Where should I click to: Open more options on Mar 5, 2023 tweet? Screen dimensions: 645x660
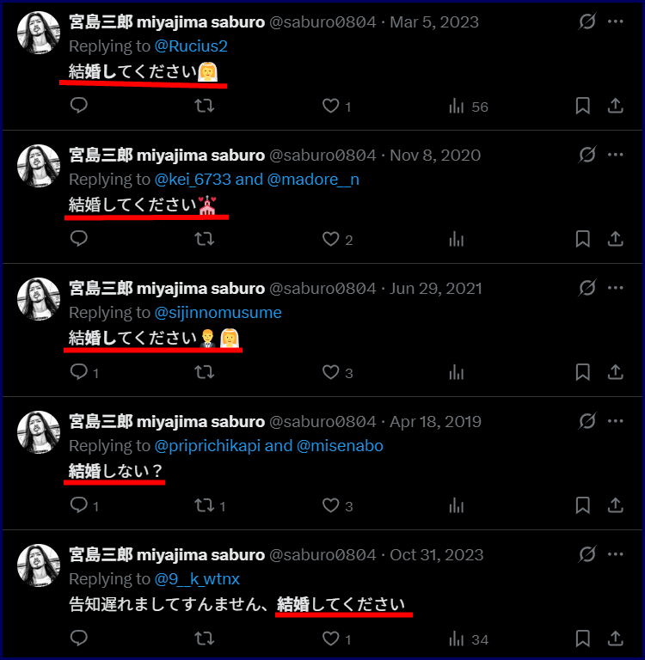click(x=615, y=21)
